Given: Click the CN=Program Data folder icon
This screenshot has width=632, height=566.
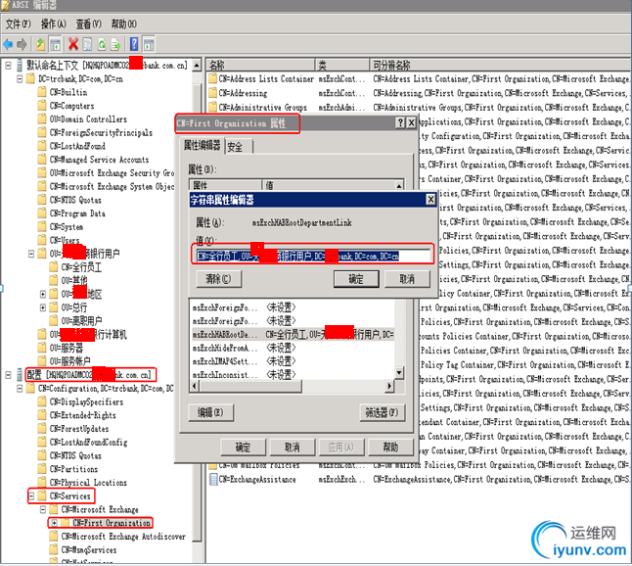Looking at the screenshot, I should [x=41, y=213].
